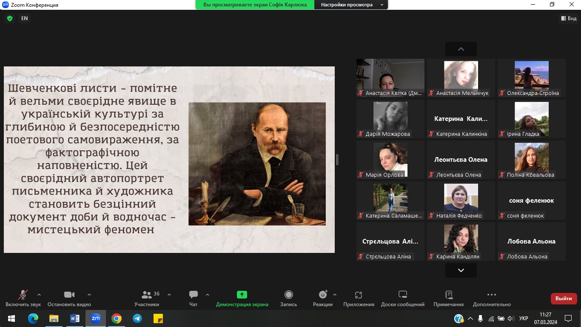Open Доски сообщений whiteboards

[402, 298]
